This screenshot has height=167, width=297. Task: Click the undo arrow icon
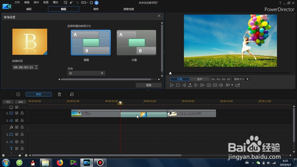pos(71,3)
